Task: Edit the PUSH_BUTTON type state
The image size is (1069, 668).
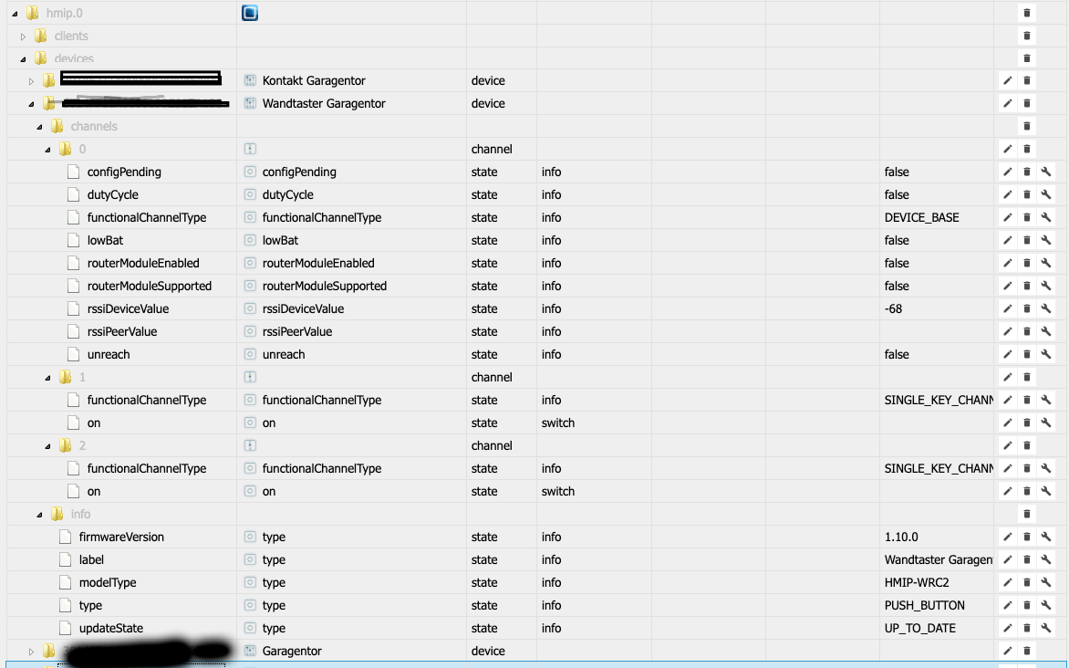Action: pyautogui.click(x=1007, y=606)
